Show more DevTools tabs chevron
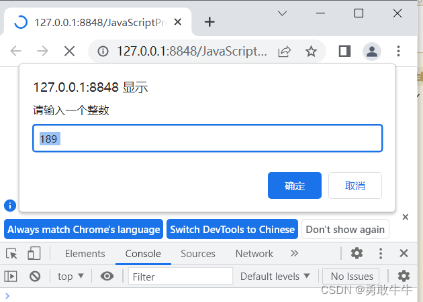423x302 pixels. [x=294, y=253]
